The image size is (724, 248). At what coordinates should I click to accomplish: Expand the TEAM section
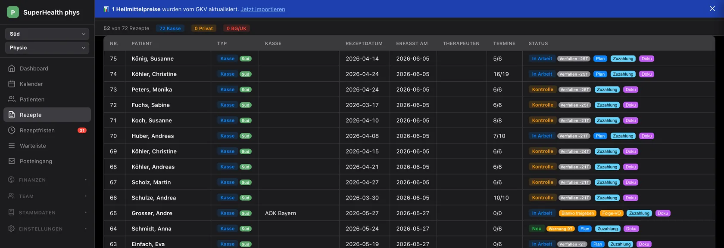point(47,196)
